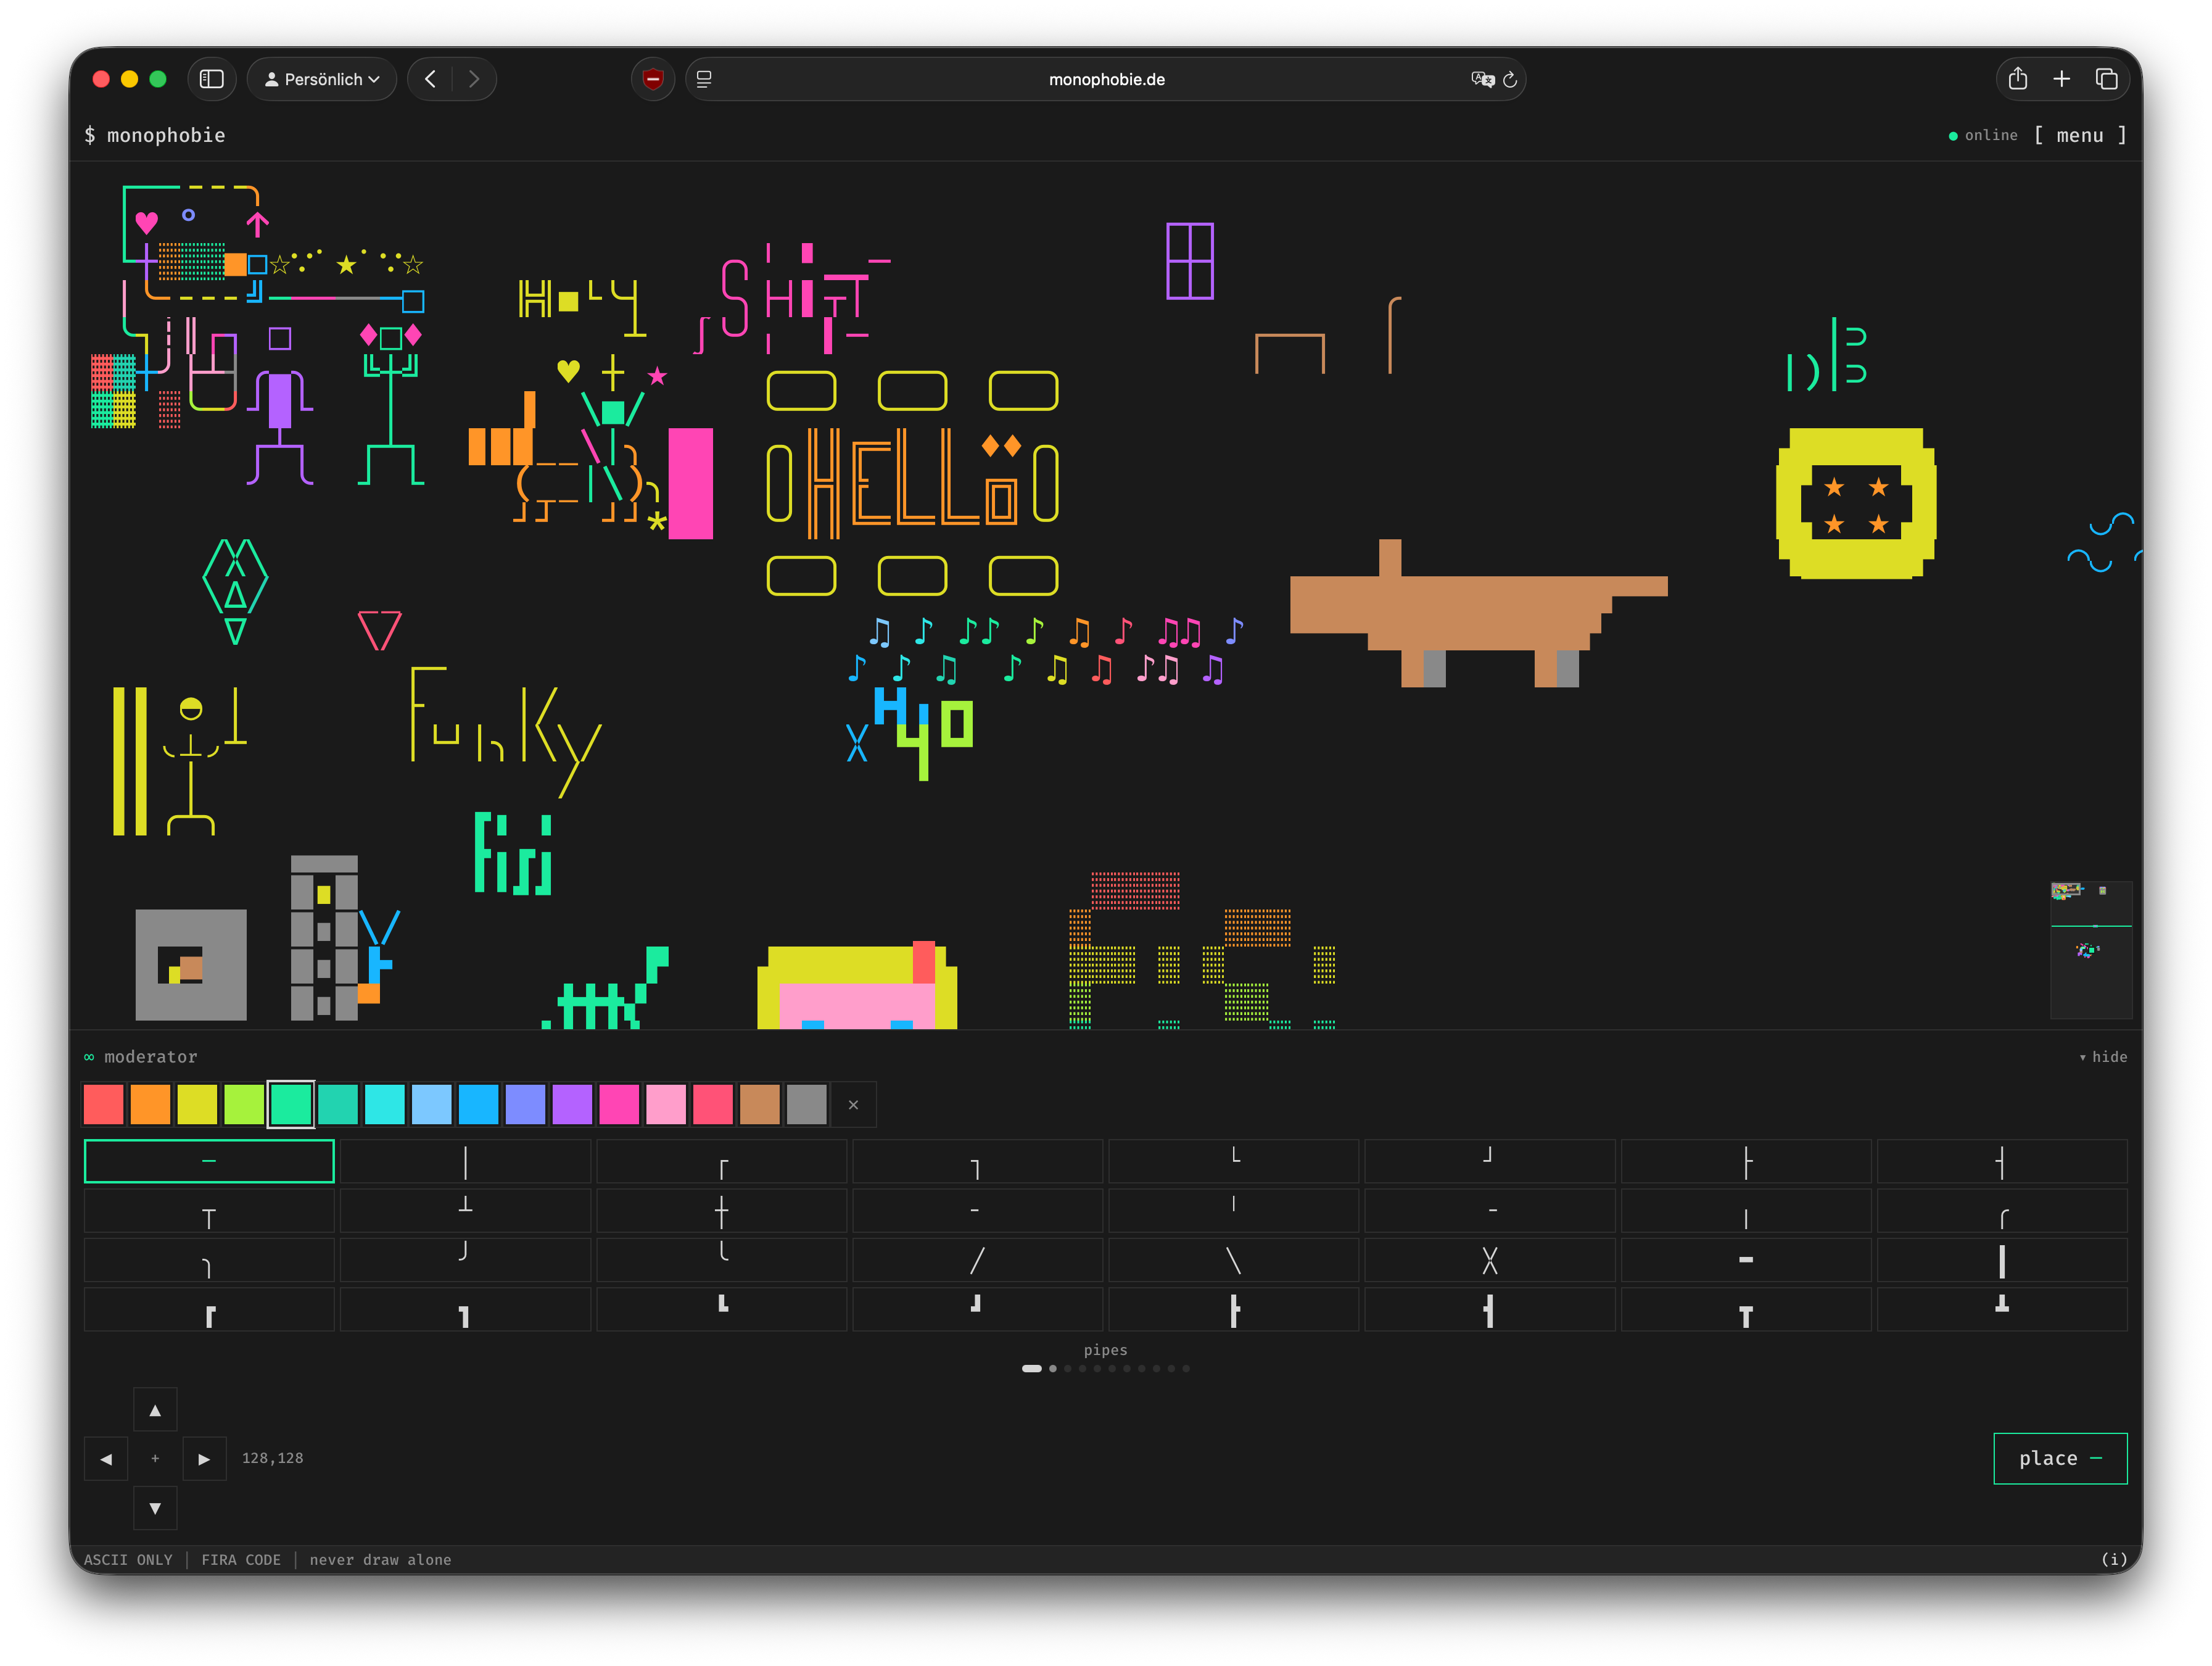Click the 128,128 coordinates readout
Viewport: 2212px width, 1666px height.
(x=272, y=1459)
